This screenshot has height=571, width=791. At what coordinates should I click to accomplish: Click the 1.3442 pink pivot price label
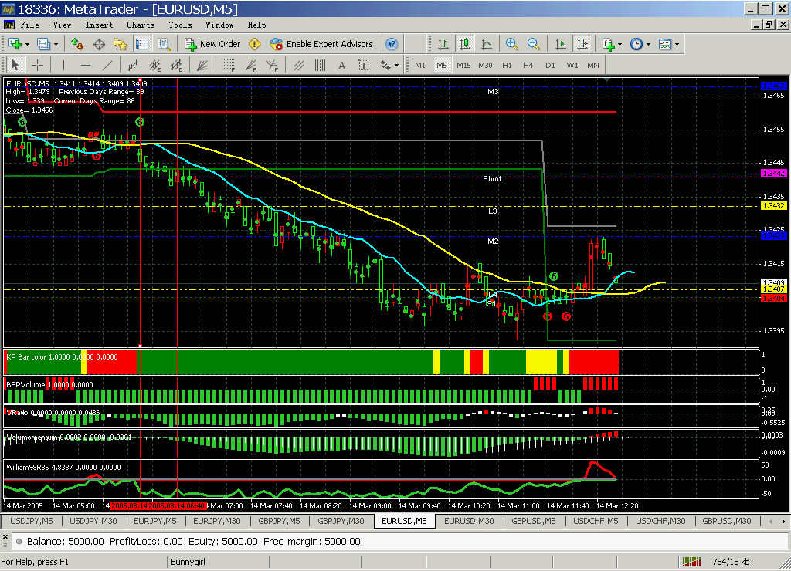pos(773,174)
